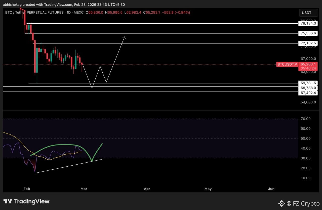This screenshot has width=322, height=210.
Task: Click the 05:46:24 candle countdown timer
Action: [308, 68]
